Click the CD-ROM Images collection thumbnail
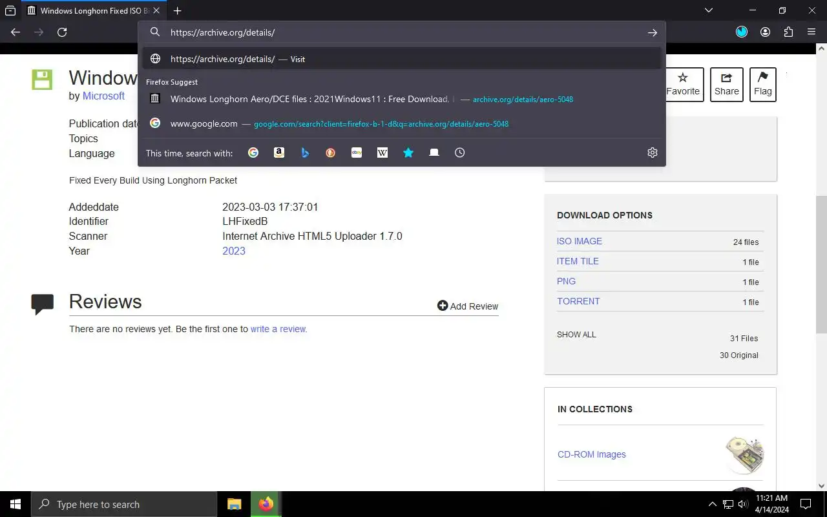Screen dimensions: 827x517 point(744,454)
